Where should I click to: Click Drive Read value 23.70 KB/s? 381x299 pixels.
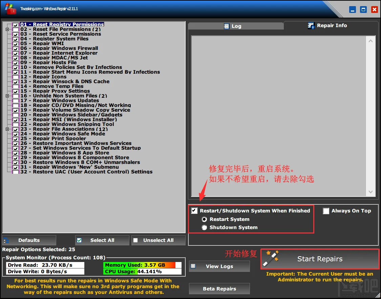(57, 265)
